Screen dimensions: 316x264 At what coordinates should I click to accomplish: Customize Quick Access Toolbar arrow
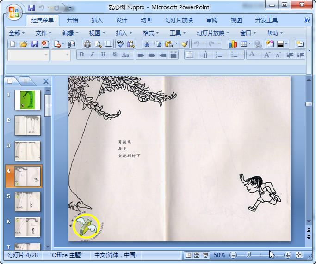(70, 8)
